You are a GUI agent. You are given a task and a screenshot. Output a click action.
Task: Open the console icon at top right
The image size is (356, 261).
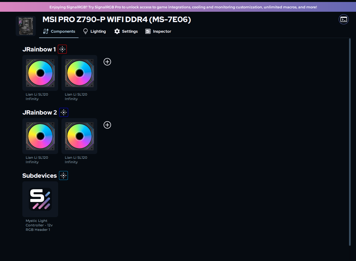tap(344, 19)
